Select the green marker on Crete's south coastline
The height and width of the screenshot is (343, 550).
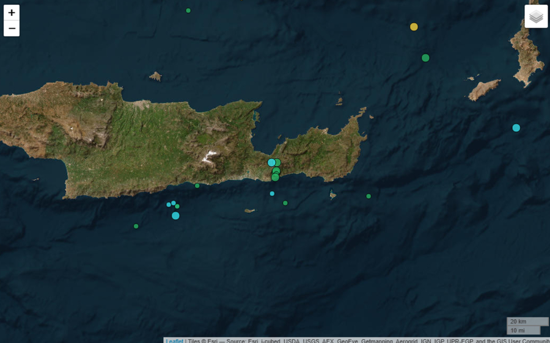pos(197,186)
